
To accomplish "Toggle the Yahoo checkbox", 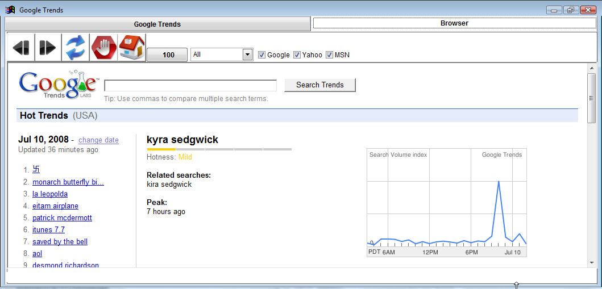I will [297, 55].
